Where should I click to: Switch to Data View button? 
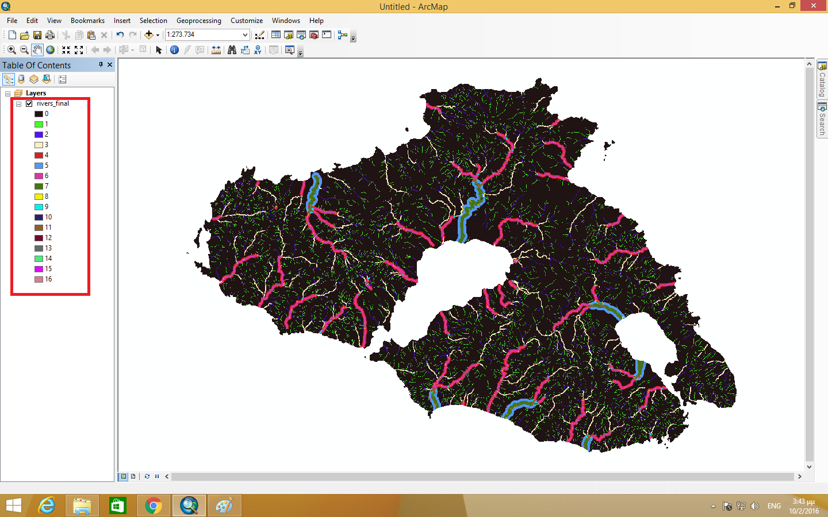[124, 476]
